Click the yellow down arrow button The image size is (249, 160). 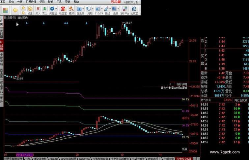(x=23, y=13)
